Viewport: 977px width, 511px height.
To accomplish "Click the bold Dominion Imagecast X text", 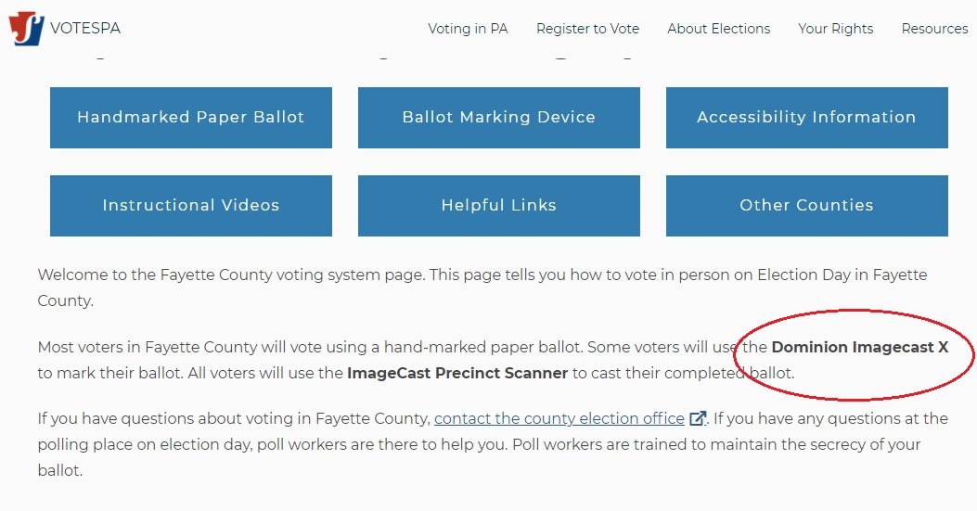I will click(x=860, y=347).
